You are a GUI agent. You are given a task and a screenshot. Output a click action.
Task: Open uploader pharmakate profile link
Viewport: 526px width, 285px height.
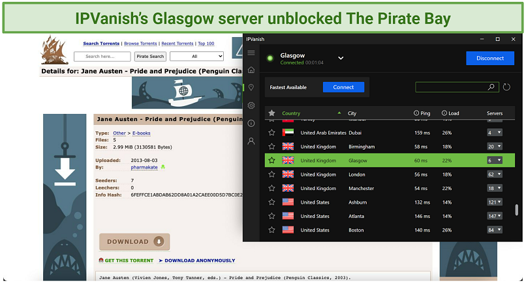click(144, 167)
